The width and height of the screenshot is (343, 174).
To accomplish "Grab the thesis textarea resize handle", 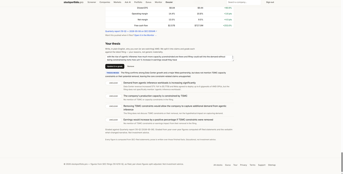I will pyautogui.click(x=233, y=60).
